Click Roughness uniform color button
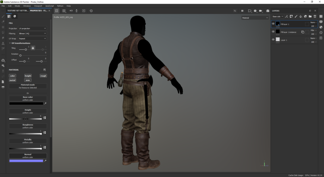324x177 pixels. tap(28, 126)
